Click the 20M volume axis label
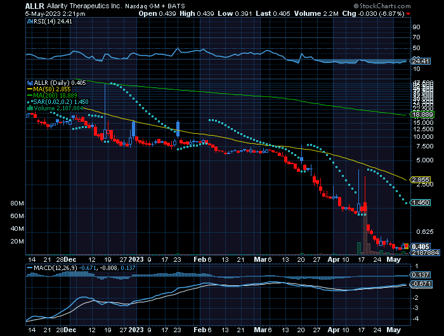 click(17, 242)
